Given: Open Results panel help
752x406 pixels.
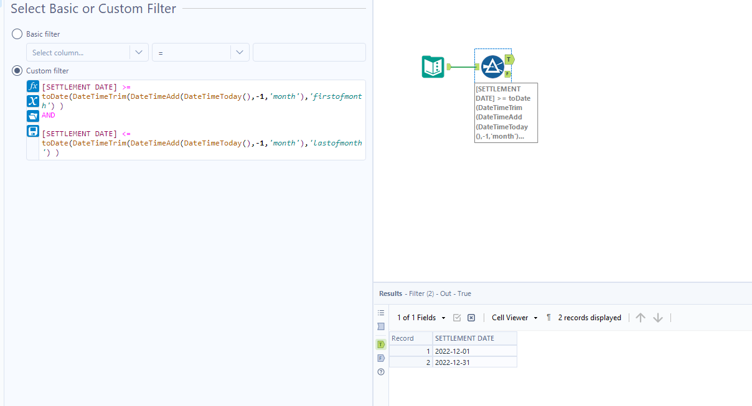Looking at the screenshot, I should (381, 372).
